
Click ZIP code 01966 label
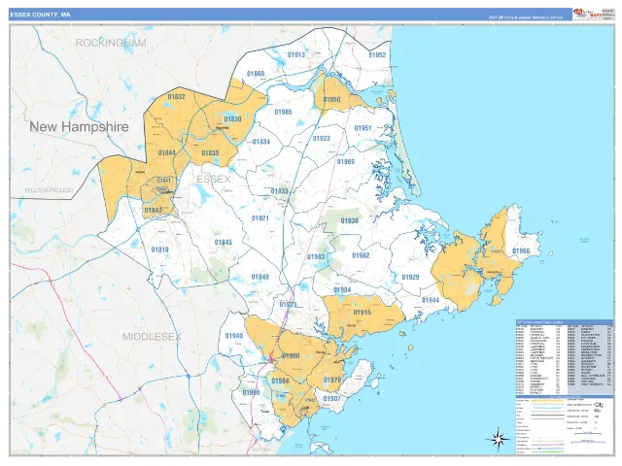pyautogui.click(x=521, y=250)
